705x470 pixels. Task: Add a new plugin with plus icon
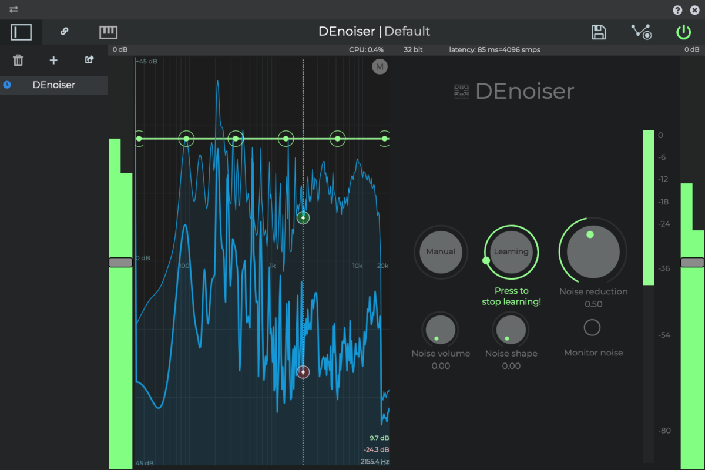coord(53,60)
